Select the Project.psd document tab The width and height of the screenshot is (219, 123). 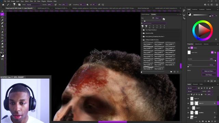coord(20,8)
